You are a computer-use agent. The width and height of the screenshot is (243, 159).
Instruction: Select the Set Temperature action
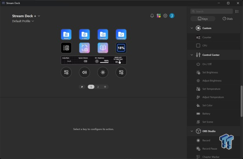[x=214, y=89]
